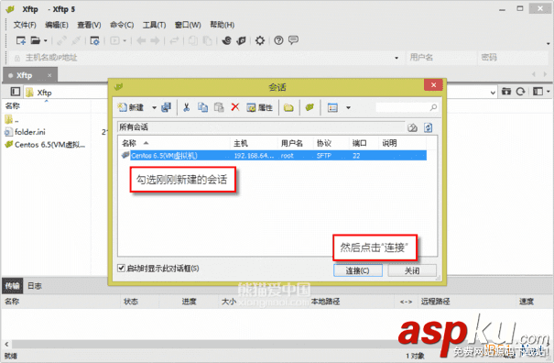The image size is (554, 363).
Task: Expand the view mode dropdown arrow
Action: (x=348, y=107)
